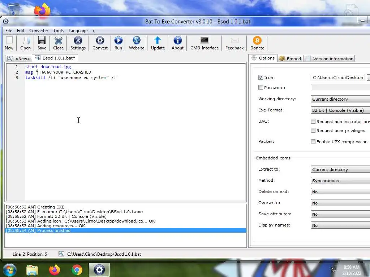Click the network icon in the system tray
This screenshot has height=277, width=370.
[334, 270]
